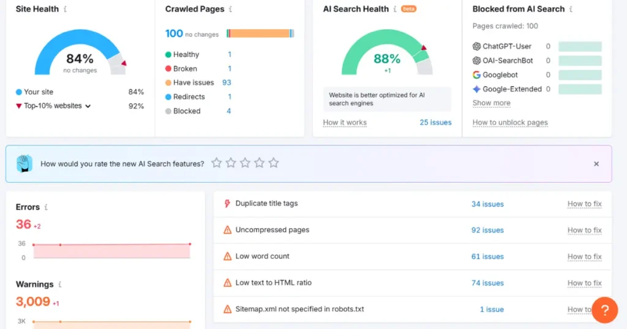Click the Have issues count 93
627x329 pixels.
(227, 83)
